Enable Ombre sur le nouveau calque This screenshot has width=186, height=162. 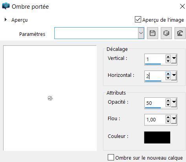click(111, 157)
